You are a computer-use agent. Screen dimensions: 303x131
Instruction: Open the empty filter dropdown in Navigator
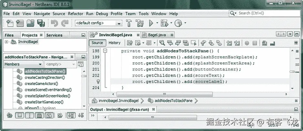[60, 64]
